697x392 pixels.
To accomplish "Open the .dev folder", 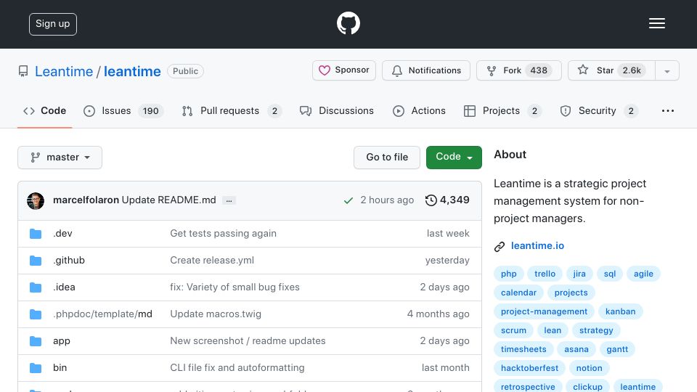I will 62,233.
